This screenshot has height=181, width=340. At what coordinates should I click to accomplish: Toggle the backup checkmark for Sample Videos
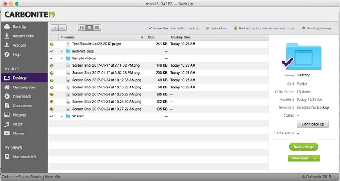point(52,58)
